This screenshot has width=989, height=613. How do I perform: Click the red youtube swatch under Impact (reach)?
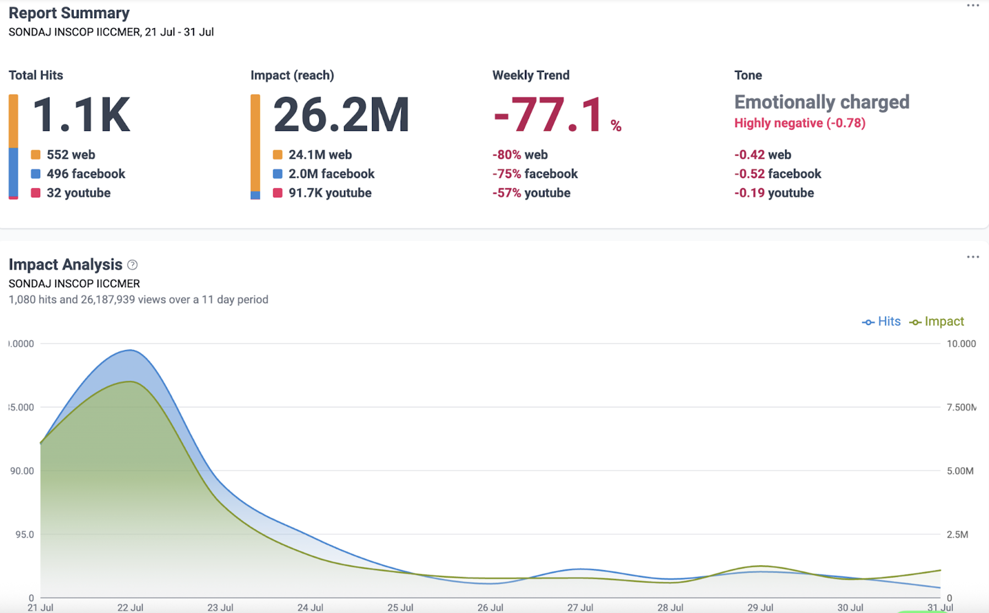tap(278, 193)
